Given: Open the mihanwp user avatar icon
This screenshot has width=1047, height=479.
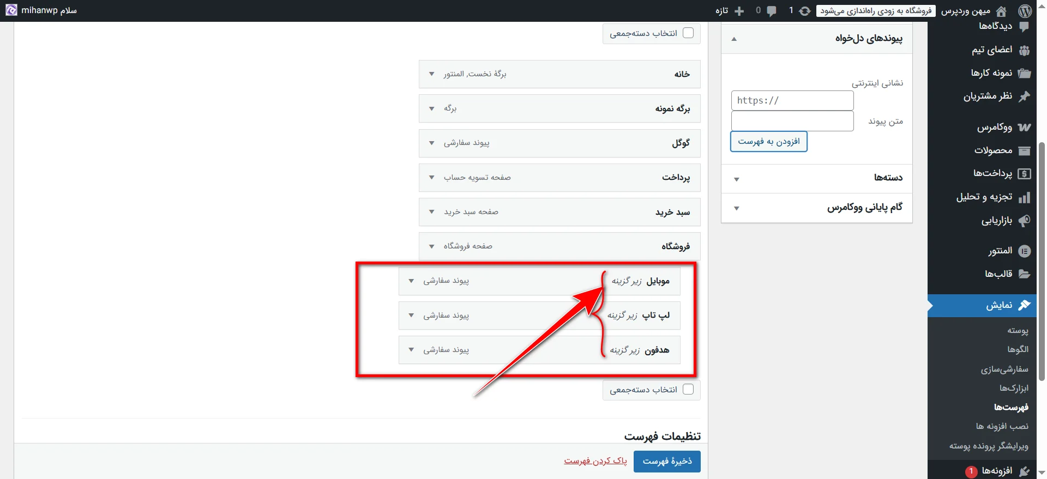Looking at the screenshot, I should coord(11,10).
